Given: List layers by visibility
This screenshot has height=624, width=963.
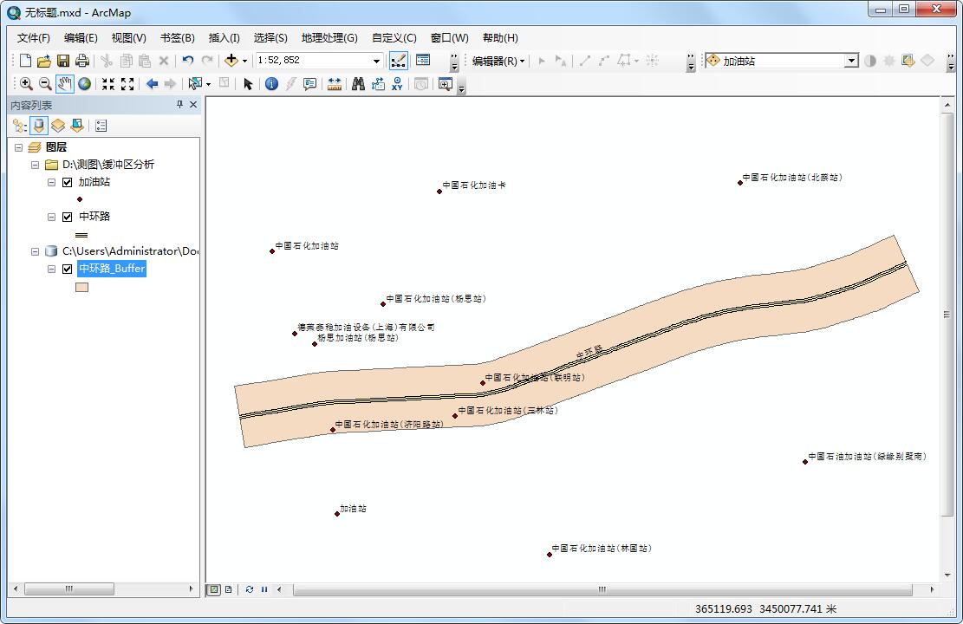Looking at the screenshot, I should click(58, 126).
